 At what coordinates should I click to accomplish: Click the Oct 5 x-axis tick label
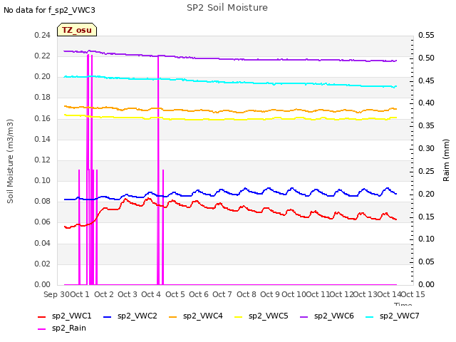[x=175, y=294]
